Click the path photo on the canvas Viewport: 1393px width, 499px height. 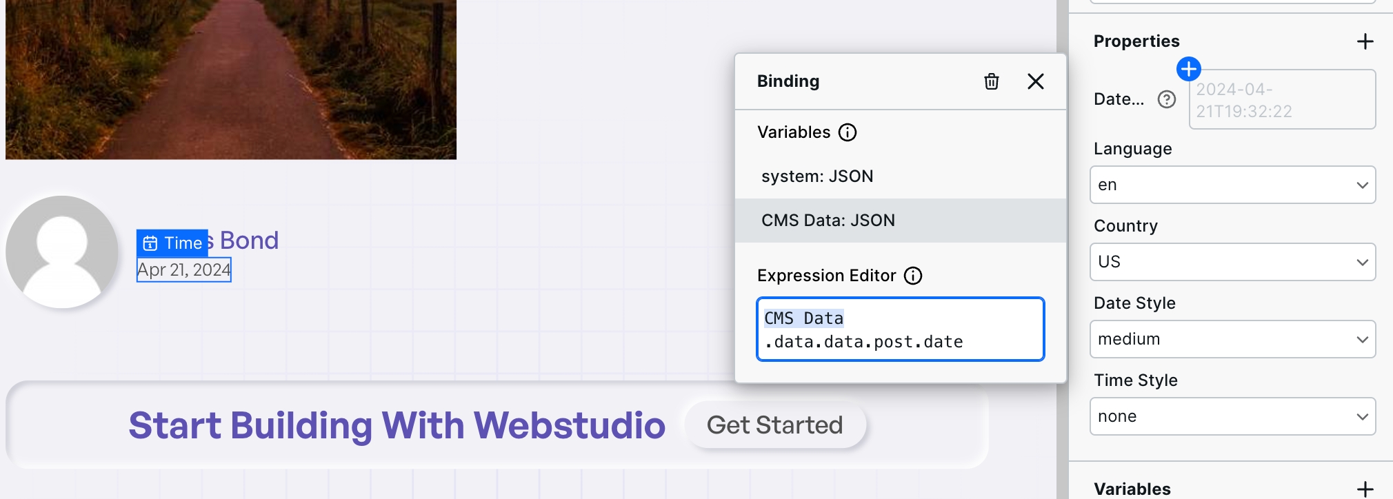[231, 79]
